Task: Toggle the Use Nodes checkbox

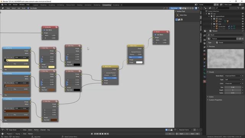Action: pyautogui.click(x=28, y=8)
